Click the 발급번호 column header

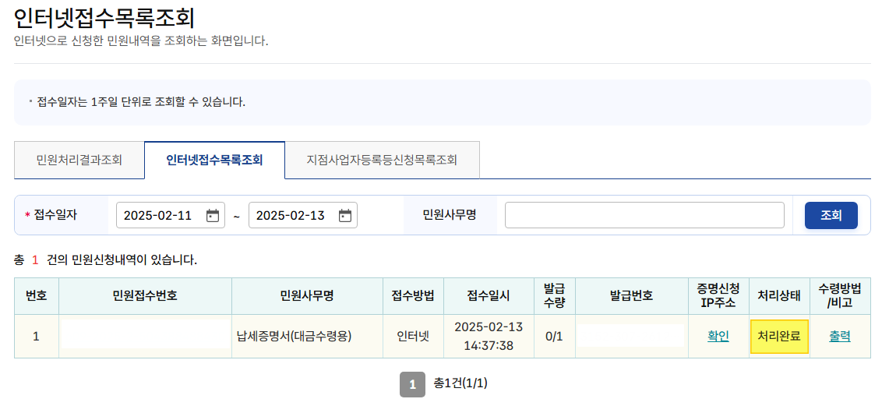(x=631, y=296)
